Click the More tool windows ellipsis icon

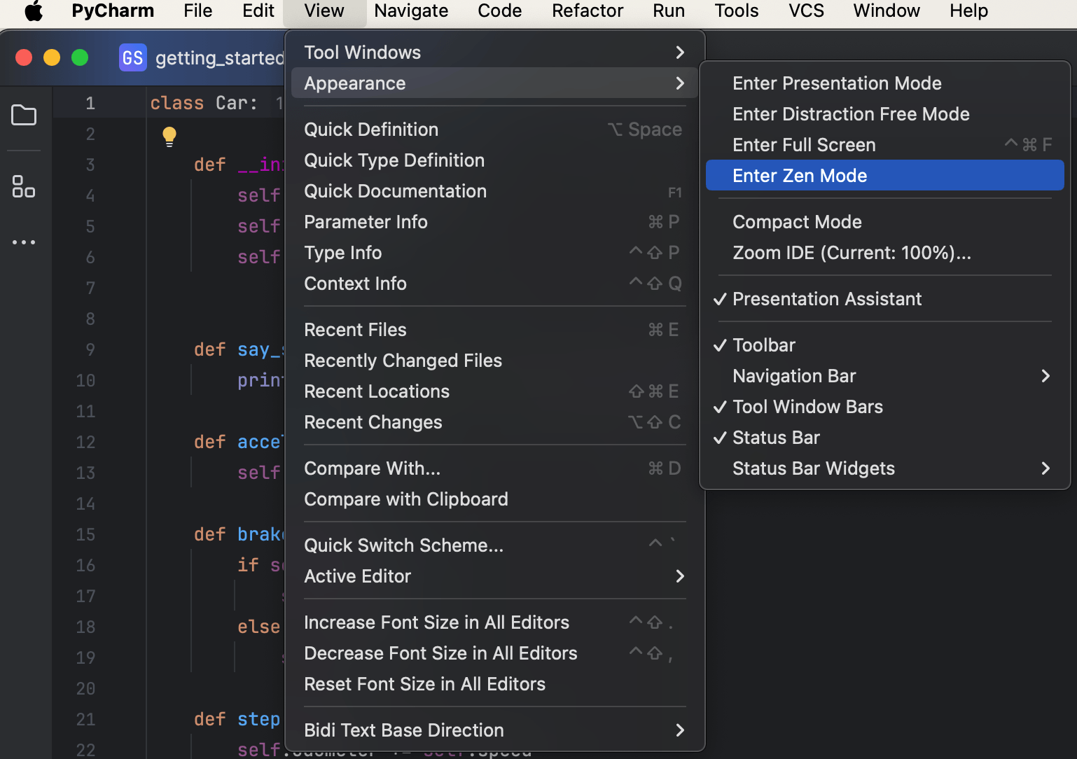24,242
